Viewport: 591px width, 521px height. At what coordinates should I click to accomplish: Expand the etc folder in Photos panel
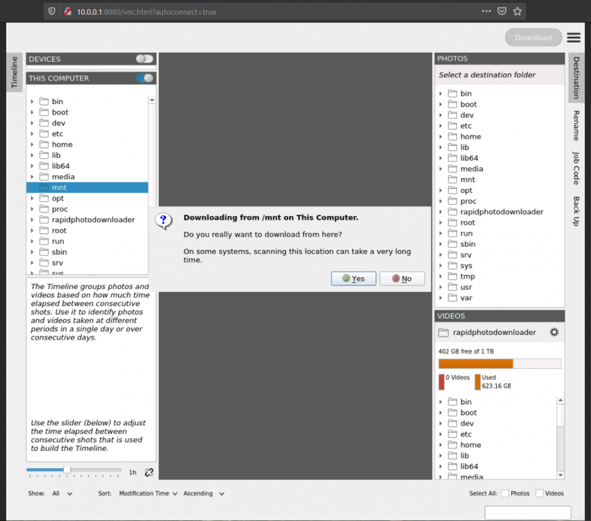pos(440,126)
